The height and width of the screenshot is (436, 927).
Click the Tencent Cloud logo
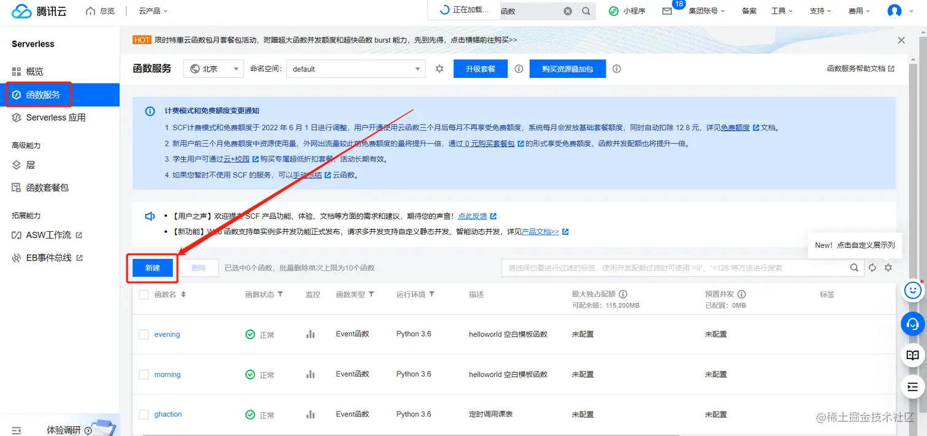pos(39,11)
